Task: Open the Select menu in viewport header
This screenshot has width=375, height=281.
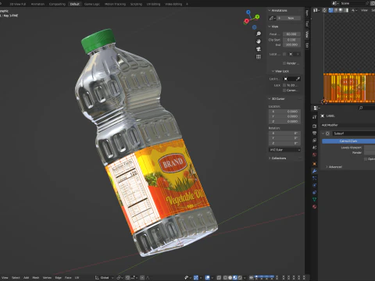Action: point(16,278)
